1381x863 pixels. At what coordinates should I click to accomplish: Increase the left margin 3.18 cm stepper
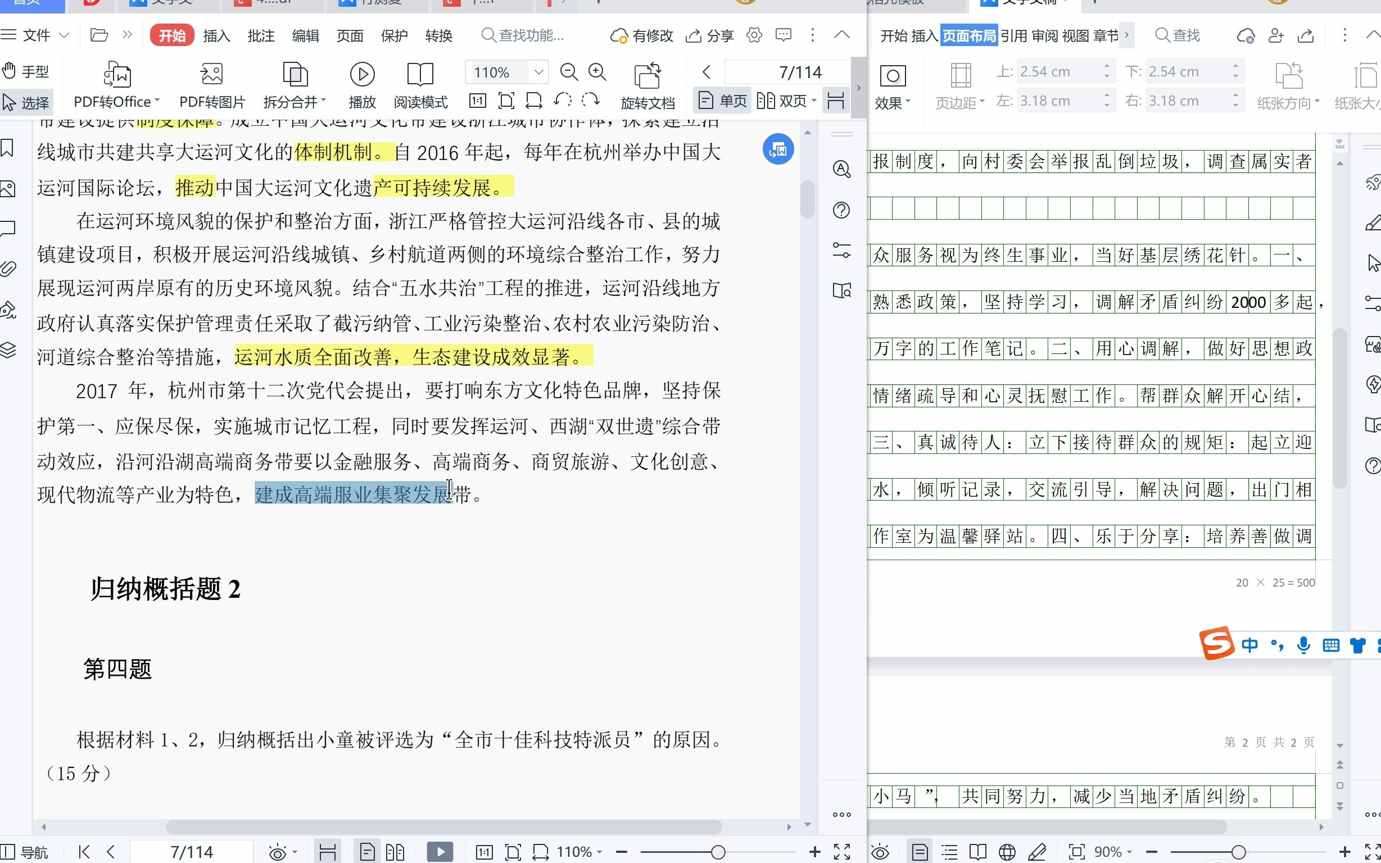coord(1107,96)
